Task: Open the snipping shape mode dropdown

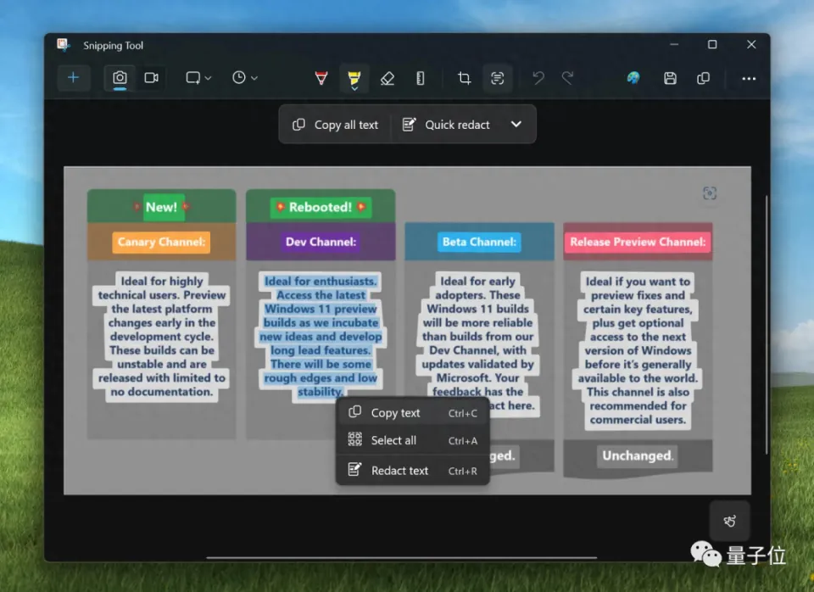Action: pos(198,78)
